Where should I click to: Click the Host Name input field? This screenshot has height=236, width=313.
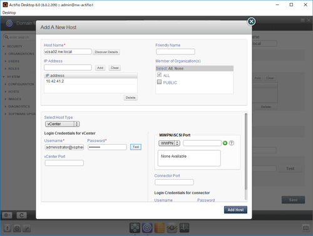coord(68,52)
